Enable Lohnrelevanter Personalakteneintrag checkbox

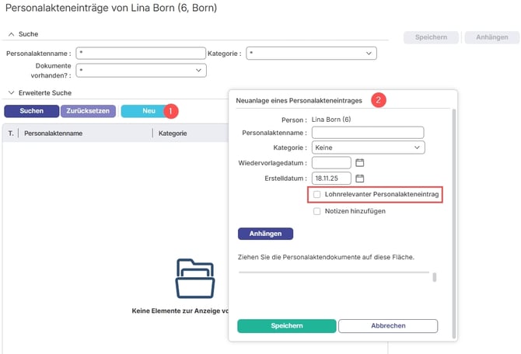(317, 194)
